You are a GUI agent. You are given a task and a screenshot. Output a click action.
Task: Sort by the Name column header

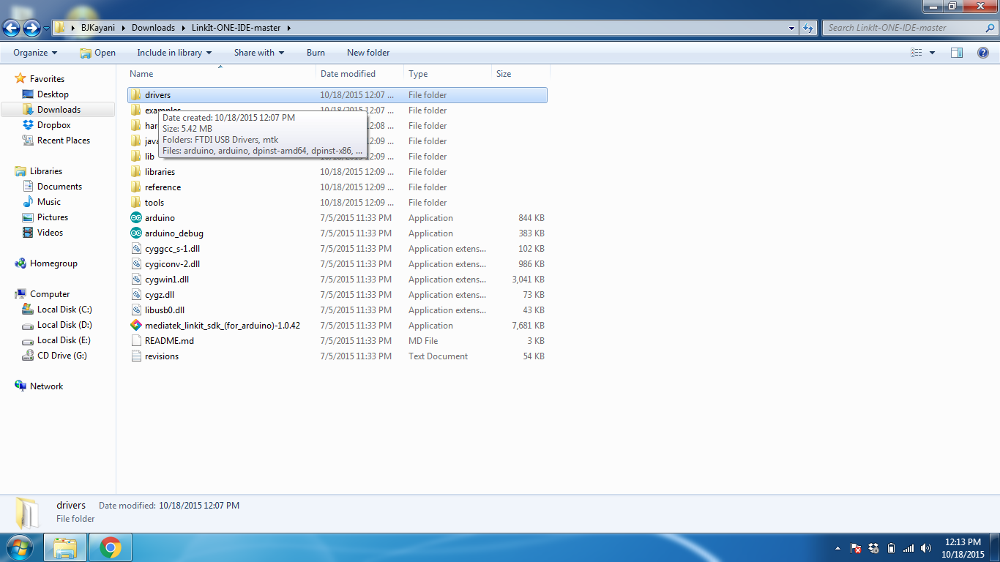tap(222, 74)
